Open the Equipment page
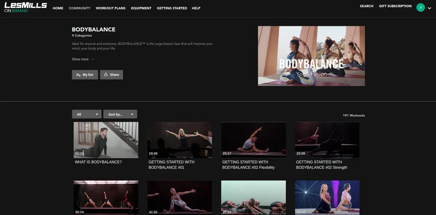The image size is (436, 215). 141,8
